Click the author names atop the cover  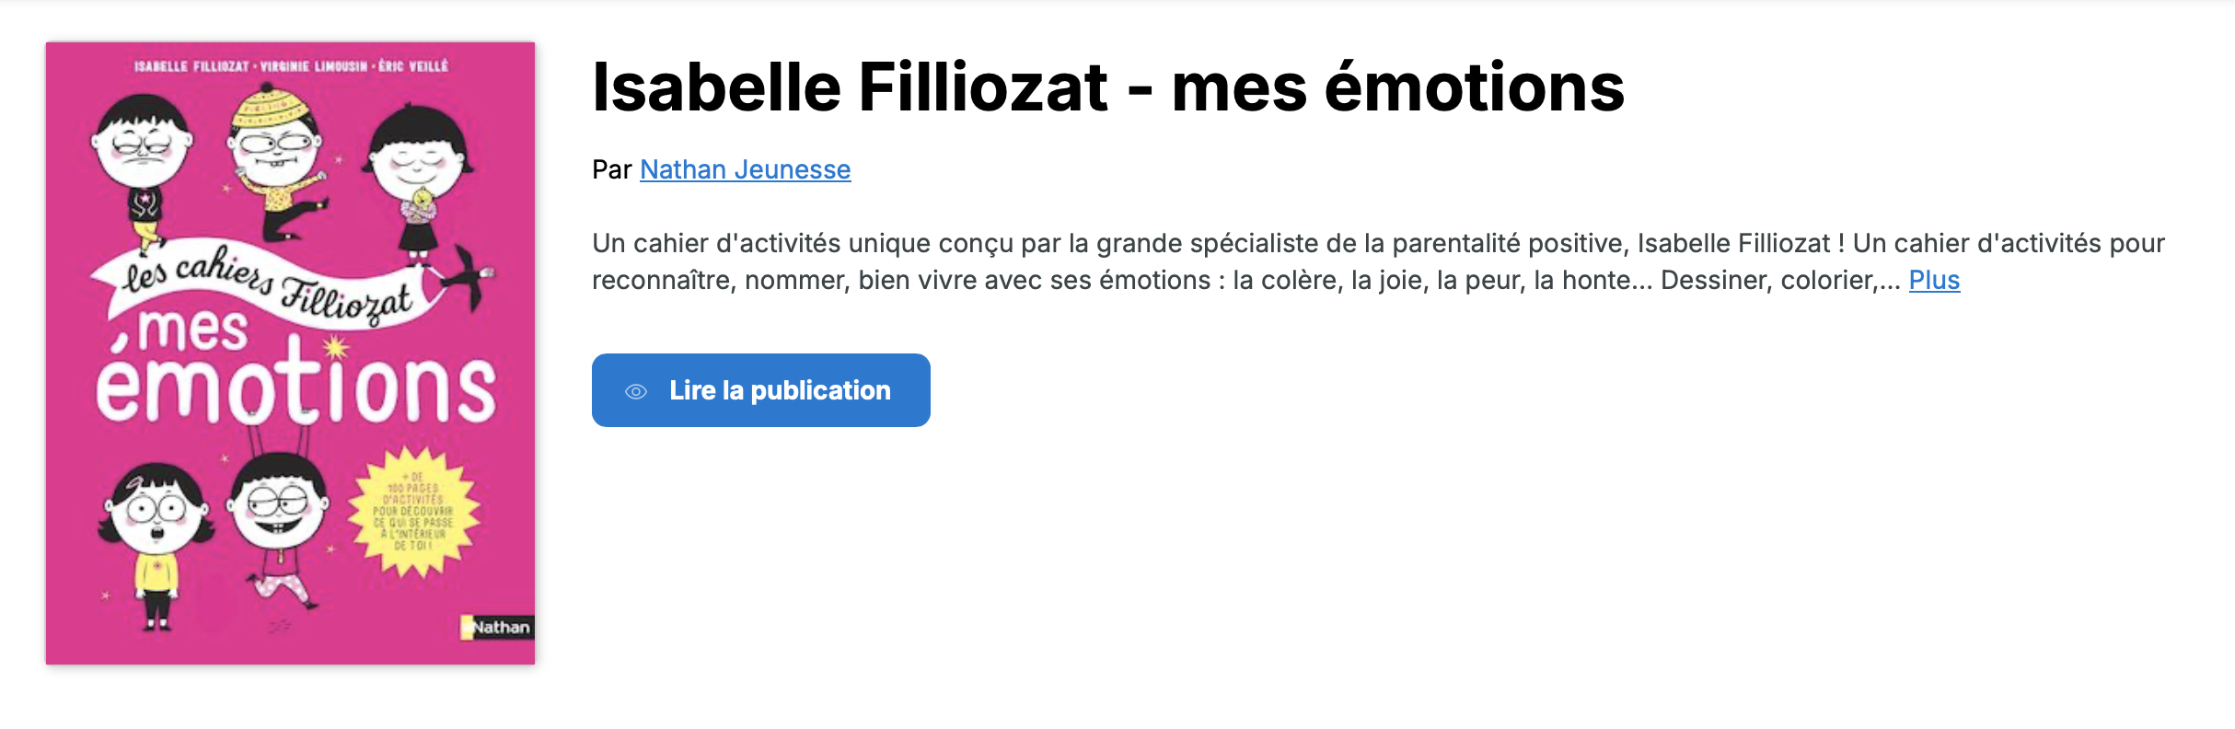pyautogui.click(x=291, y=66)
